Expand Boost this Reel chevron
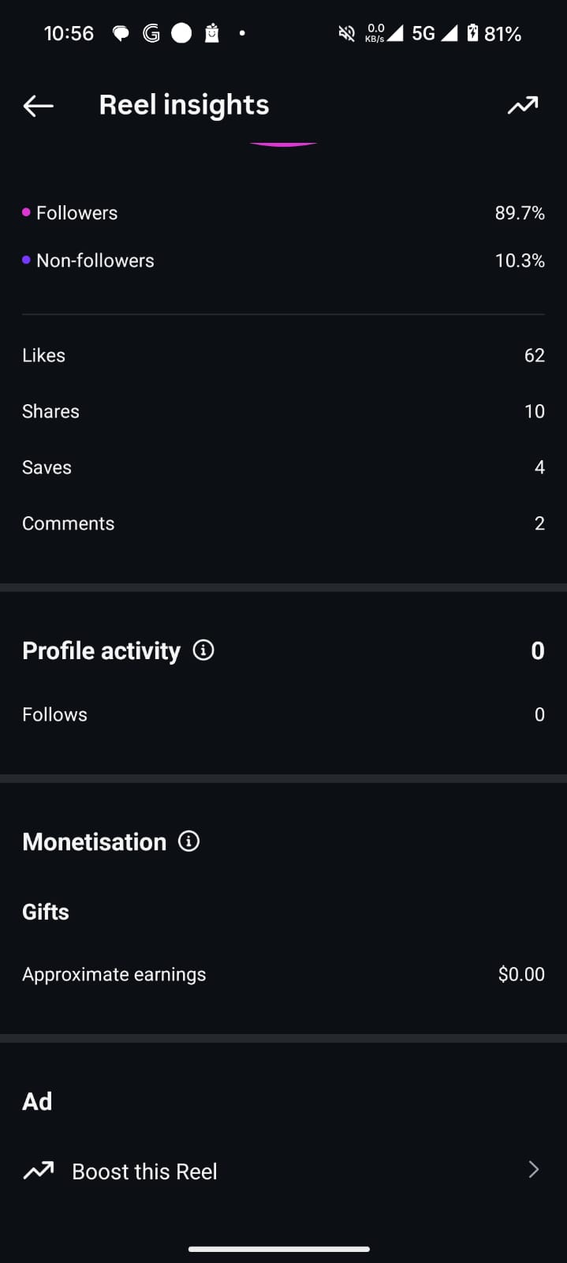 click(534, 1170)
